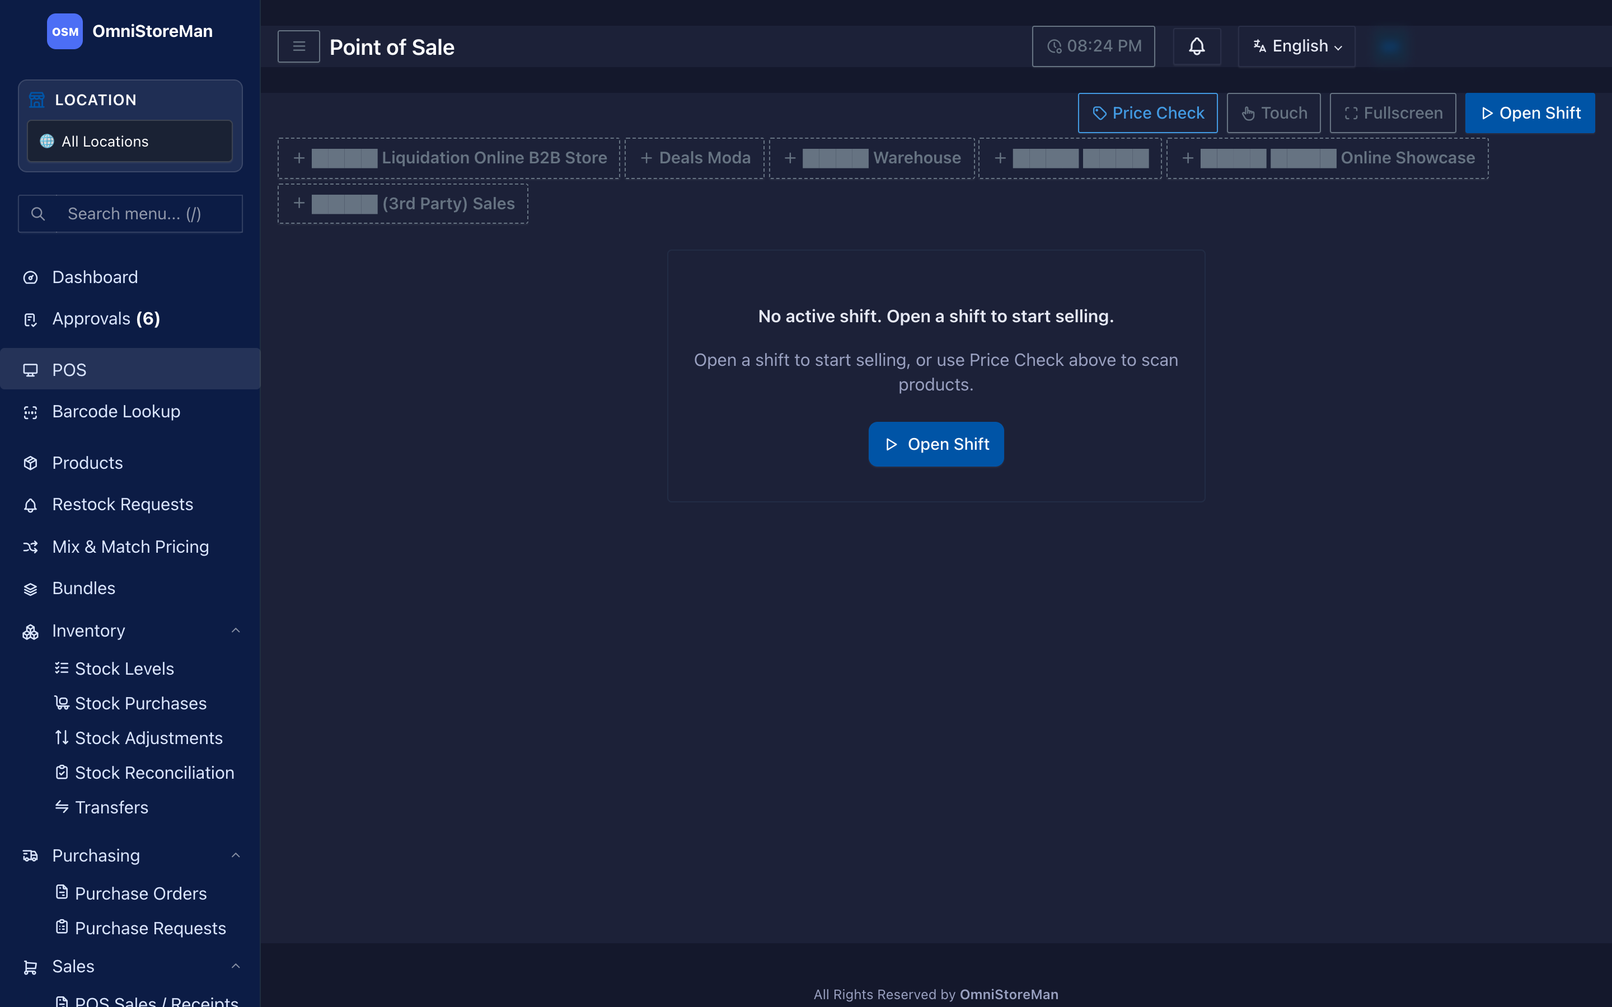Toggle Fullscreen mode
The width and height of the screenshot is (1612, 1007).
pos(1393,113)
